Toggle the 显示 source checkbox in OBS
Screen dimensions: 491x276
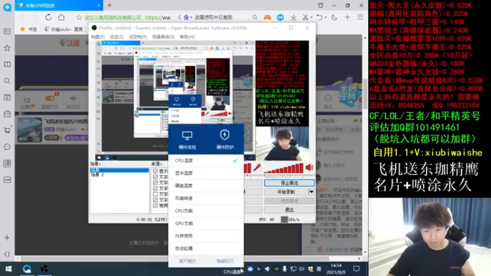[155, 171]
